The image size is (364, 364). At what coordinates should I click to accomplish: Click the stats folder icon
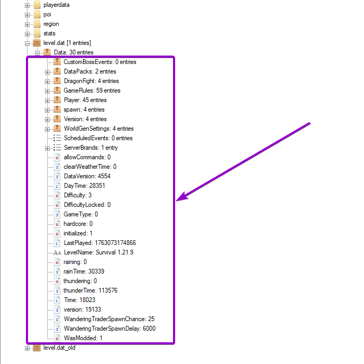click(37, 33)
